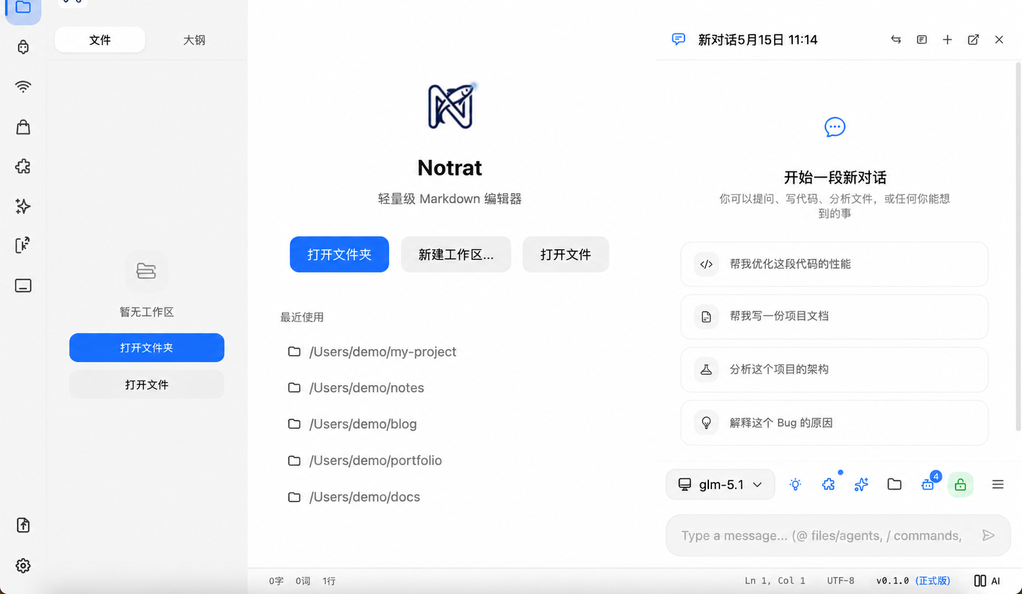The image size is (1022, 594).
Task: Toggle the green unlock permission button
Action: coord(960,485)
